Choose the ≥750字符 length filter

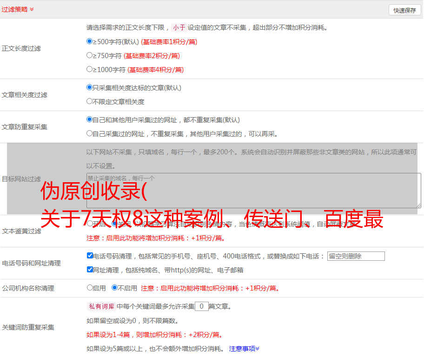(90, 55)
